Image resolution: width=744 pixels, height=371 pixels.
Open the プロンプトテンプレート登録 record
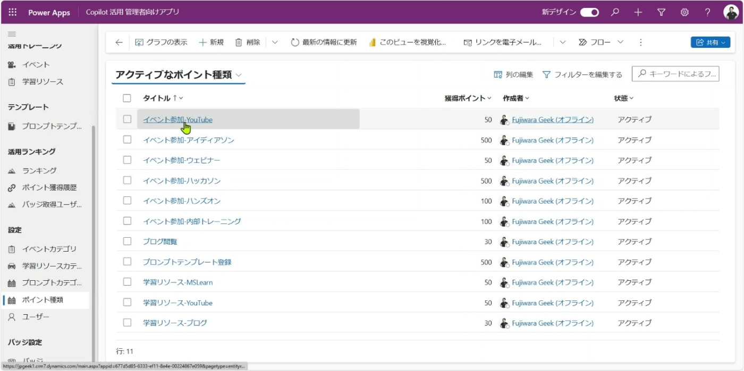187,262
